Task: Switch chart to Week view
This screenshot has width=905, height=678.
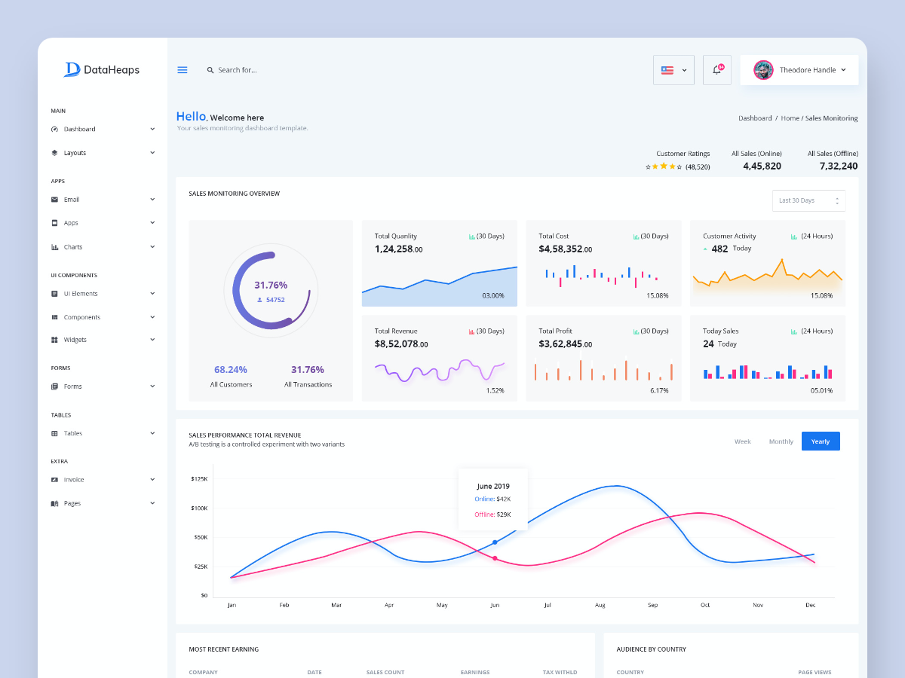Action: 742,441
